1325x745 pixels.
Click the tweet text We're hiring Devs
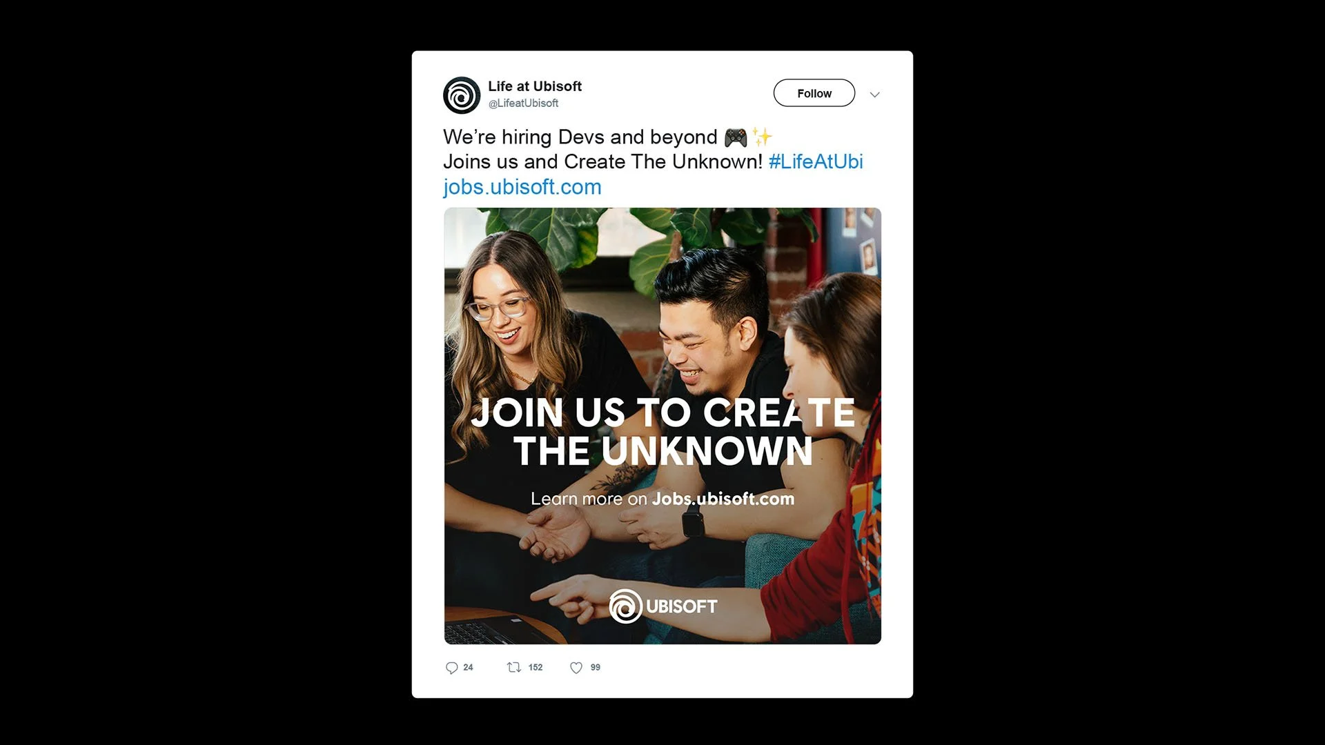pos(580,137)
